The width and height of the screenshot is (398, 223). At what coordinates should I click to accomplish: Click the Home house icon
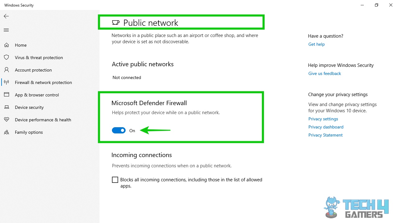[x=6, y=45]
